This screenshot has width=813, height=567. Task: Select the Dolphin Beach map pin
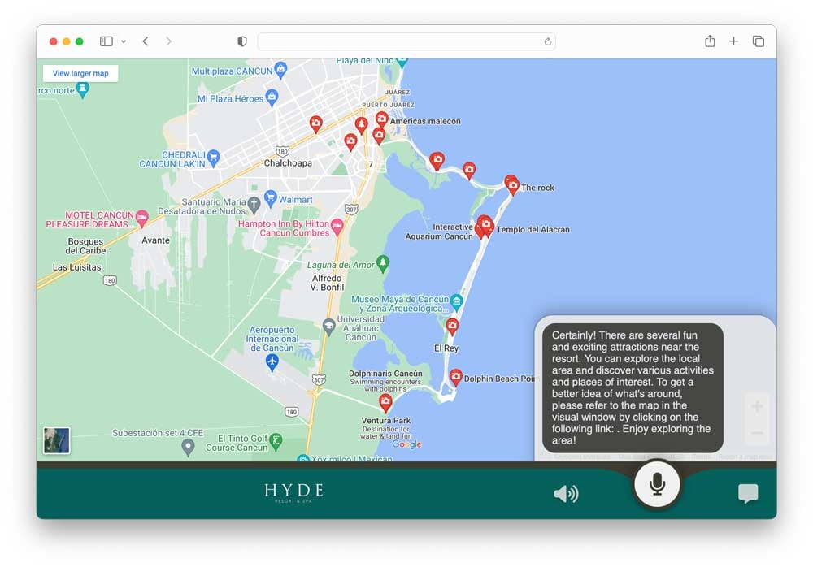coord(456,377)
